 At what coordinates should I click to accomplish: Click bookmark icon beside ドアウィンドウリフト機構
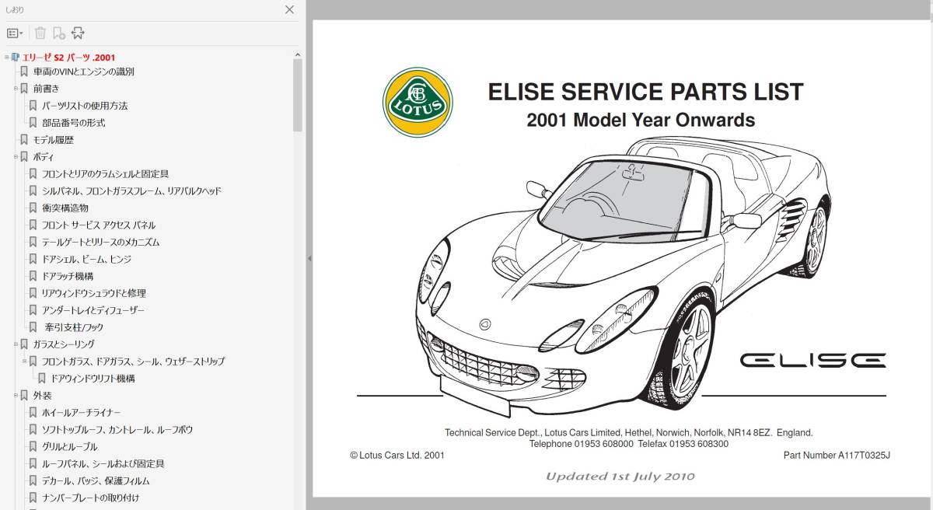click(41, 379)
